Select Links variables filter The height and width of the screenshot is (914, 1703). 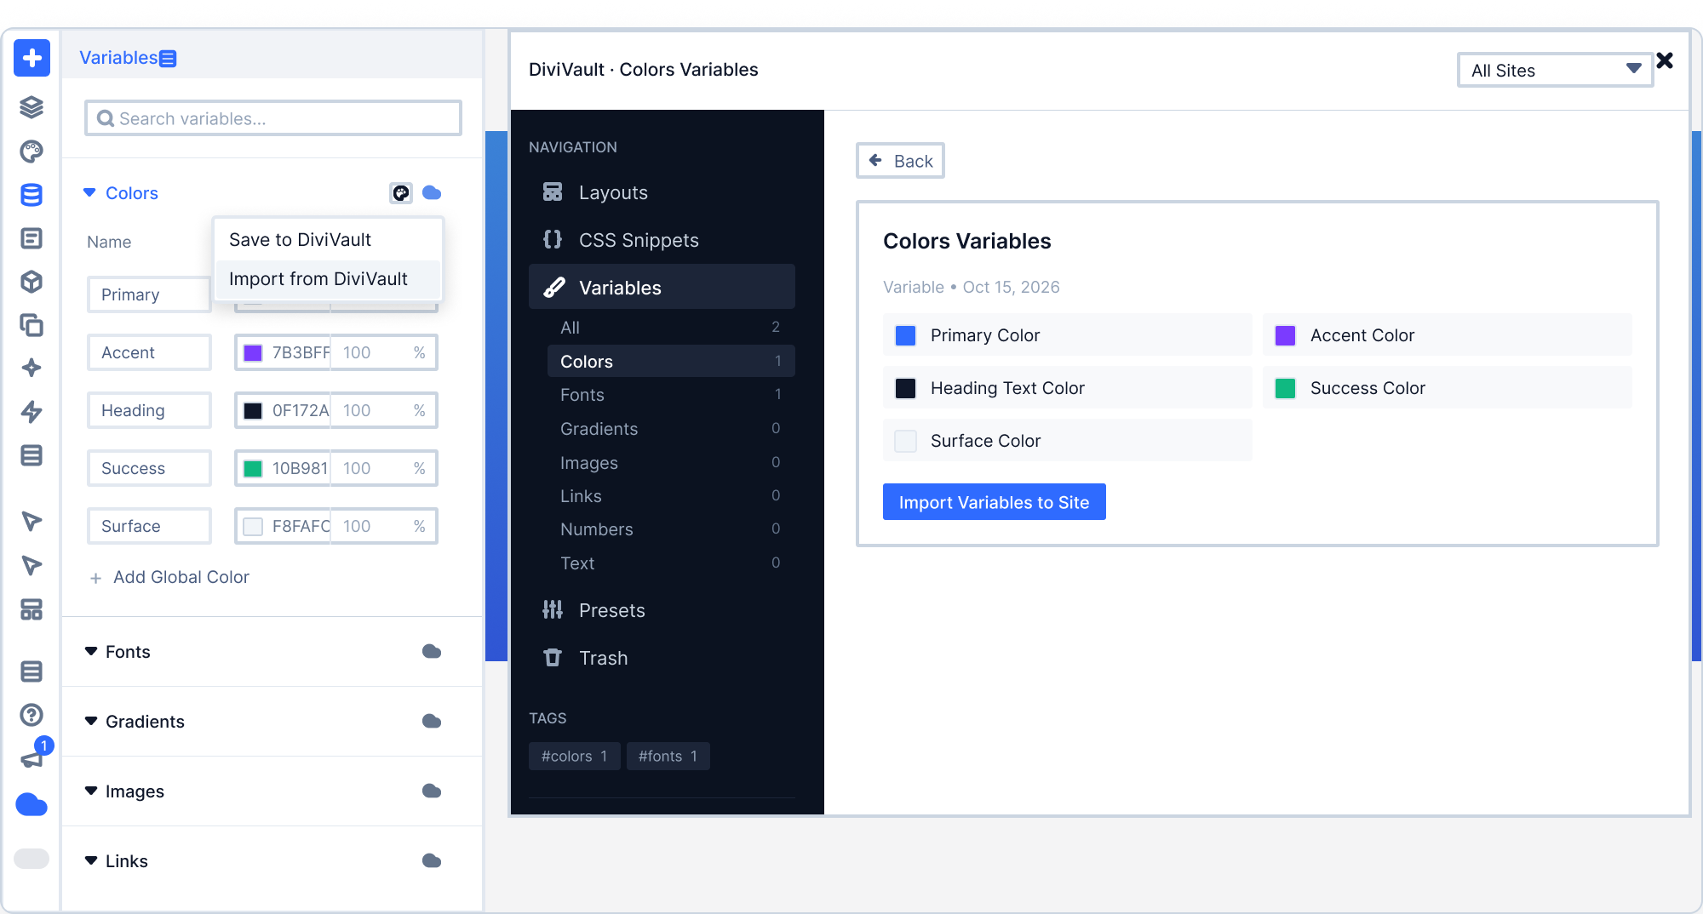click(671, 496)
